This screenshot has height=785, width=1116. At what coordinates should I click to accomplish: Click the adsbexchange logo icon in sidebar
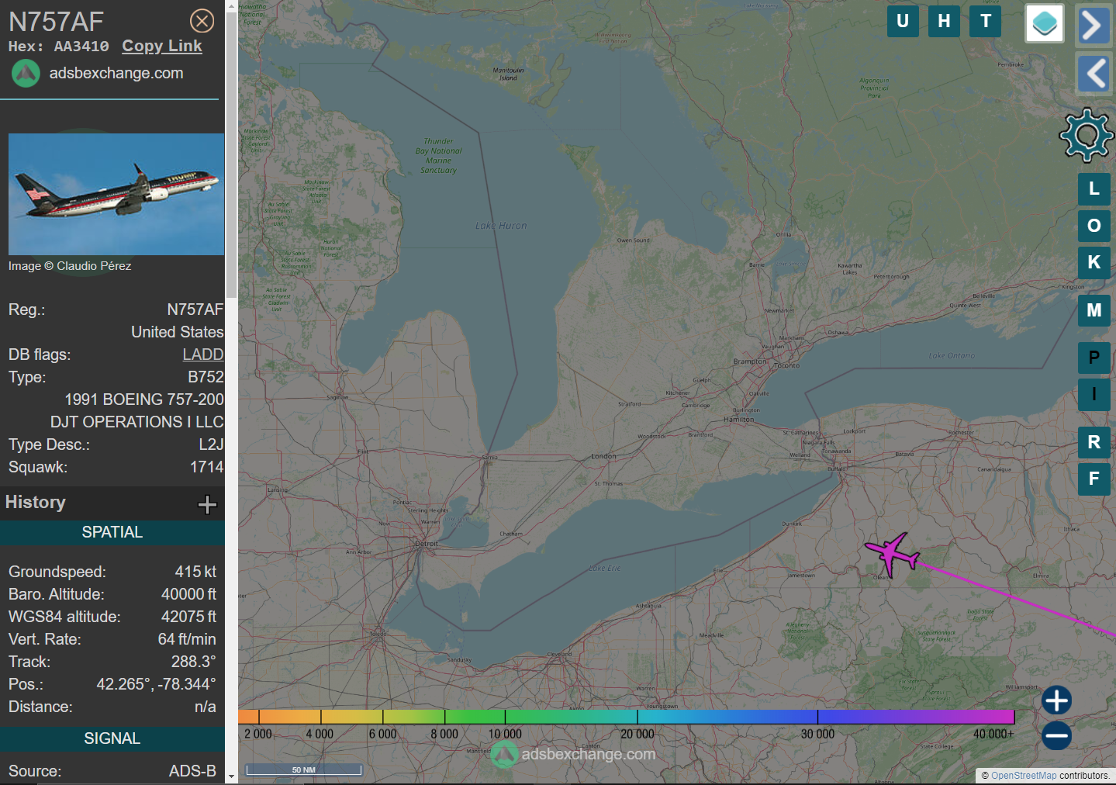[x=26, y=74]
